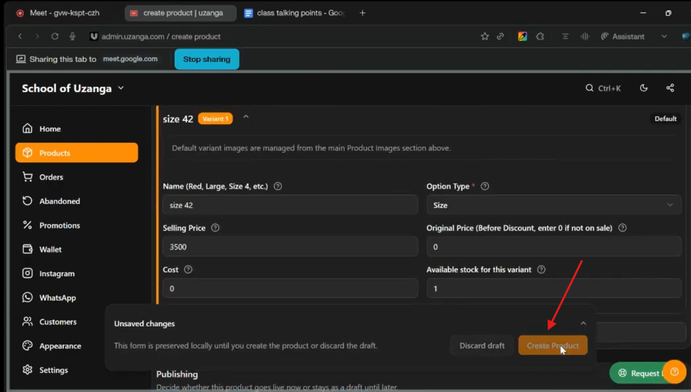Image resolution: width=691 pixels, height=392 pixels.
Task: Open a new browser tab
Action: 362,12
